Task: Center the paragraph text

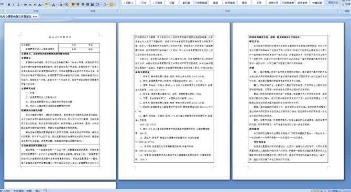Action: pos(78,5)
